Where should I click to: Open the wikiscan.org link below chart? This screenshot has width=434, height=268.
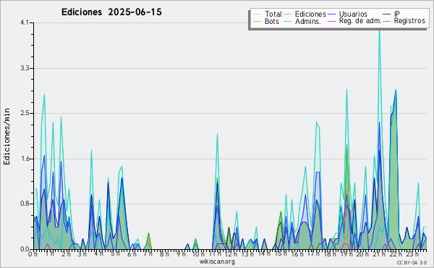217,261
